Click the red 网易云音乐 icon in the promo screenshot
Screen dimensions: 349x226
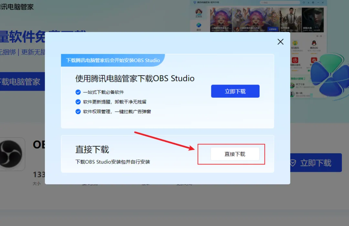coord(295,60)
